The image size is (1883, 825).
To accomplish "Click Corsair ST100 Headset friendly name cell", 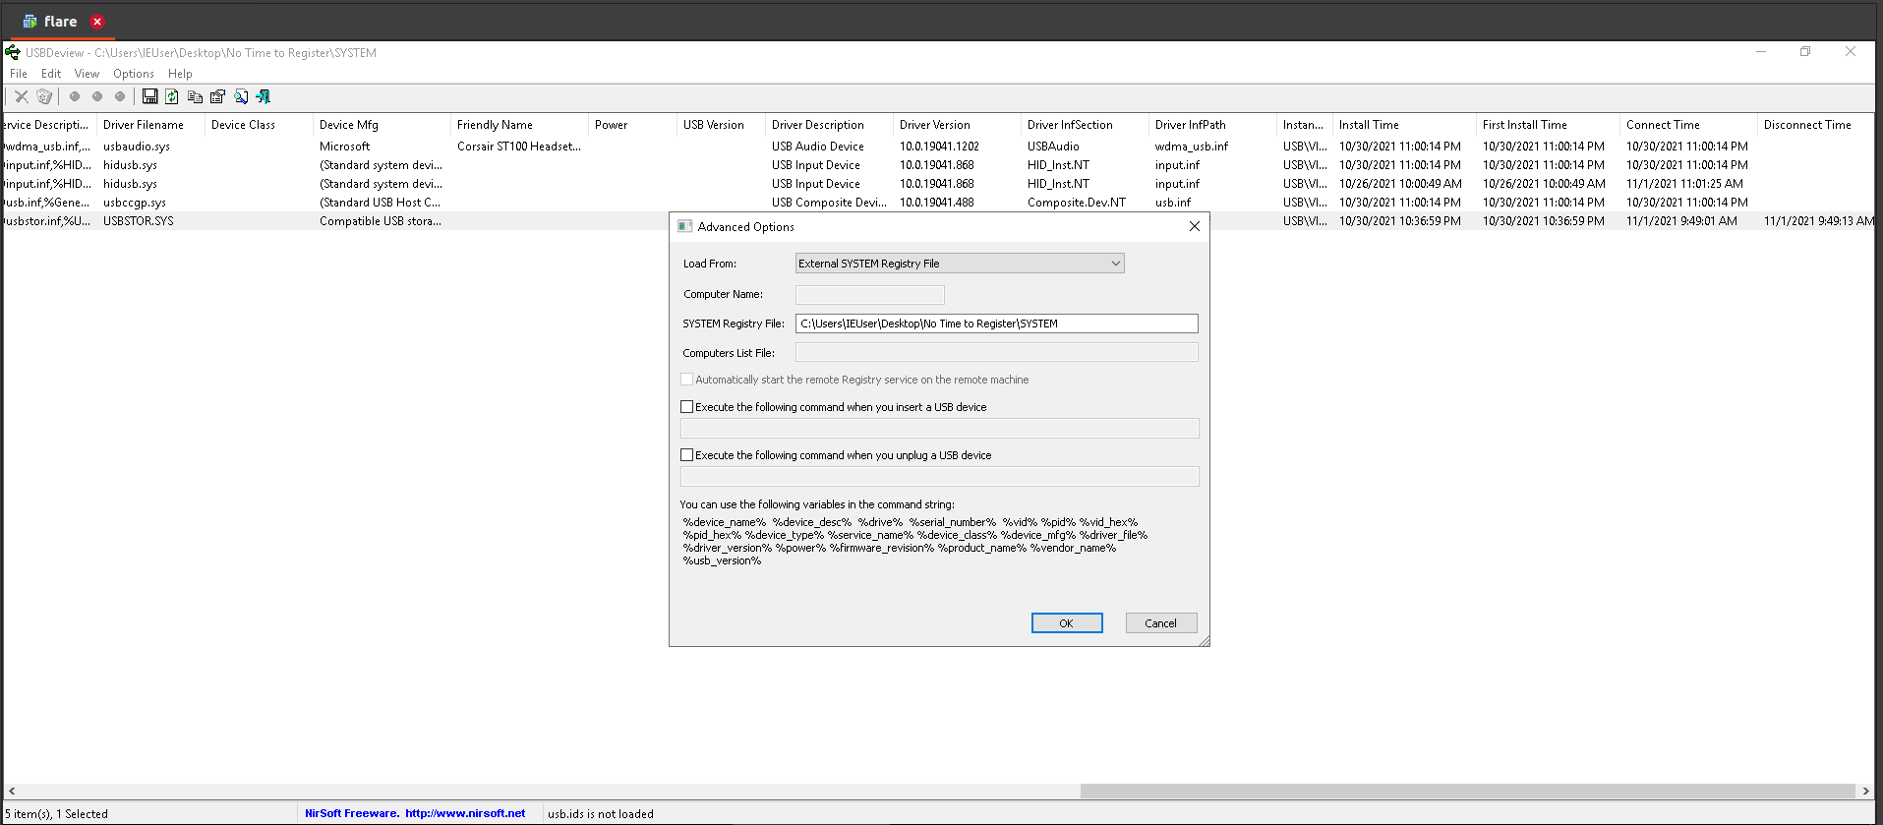I will (x=519, y=147).
